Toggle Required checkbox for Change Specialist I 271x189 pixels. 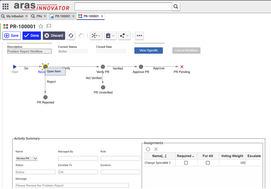click(x=186, y=163)
